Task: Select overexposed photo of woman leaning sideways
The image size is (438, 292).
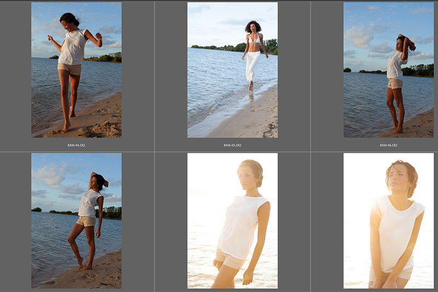Action: (232, 220)
